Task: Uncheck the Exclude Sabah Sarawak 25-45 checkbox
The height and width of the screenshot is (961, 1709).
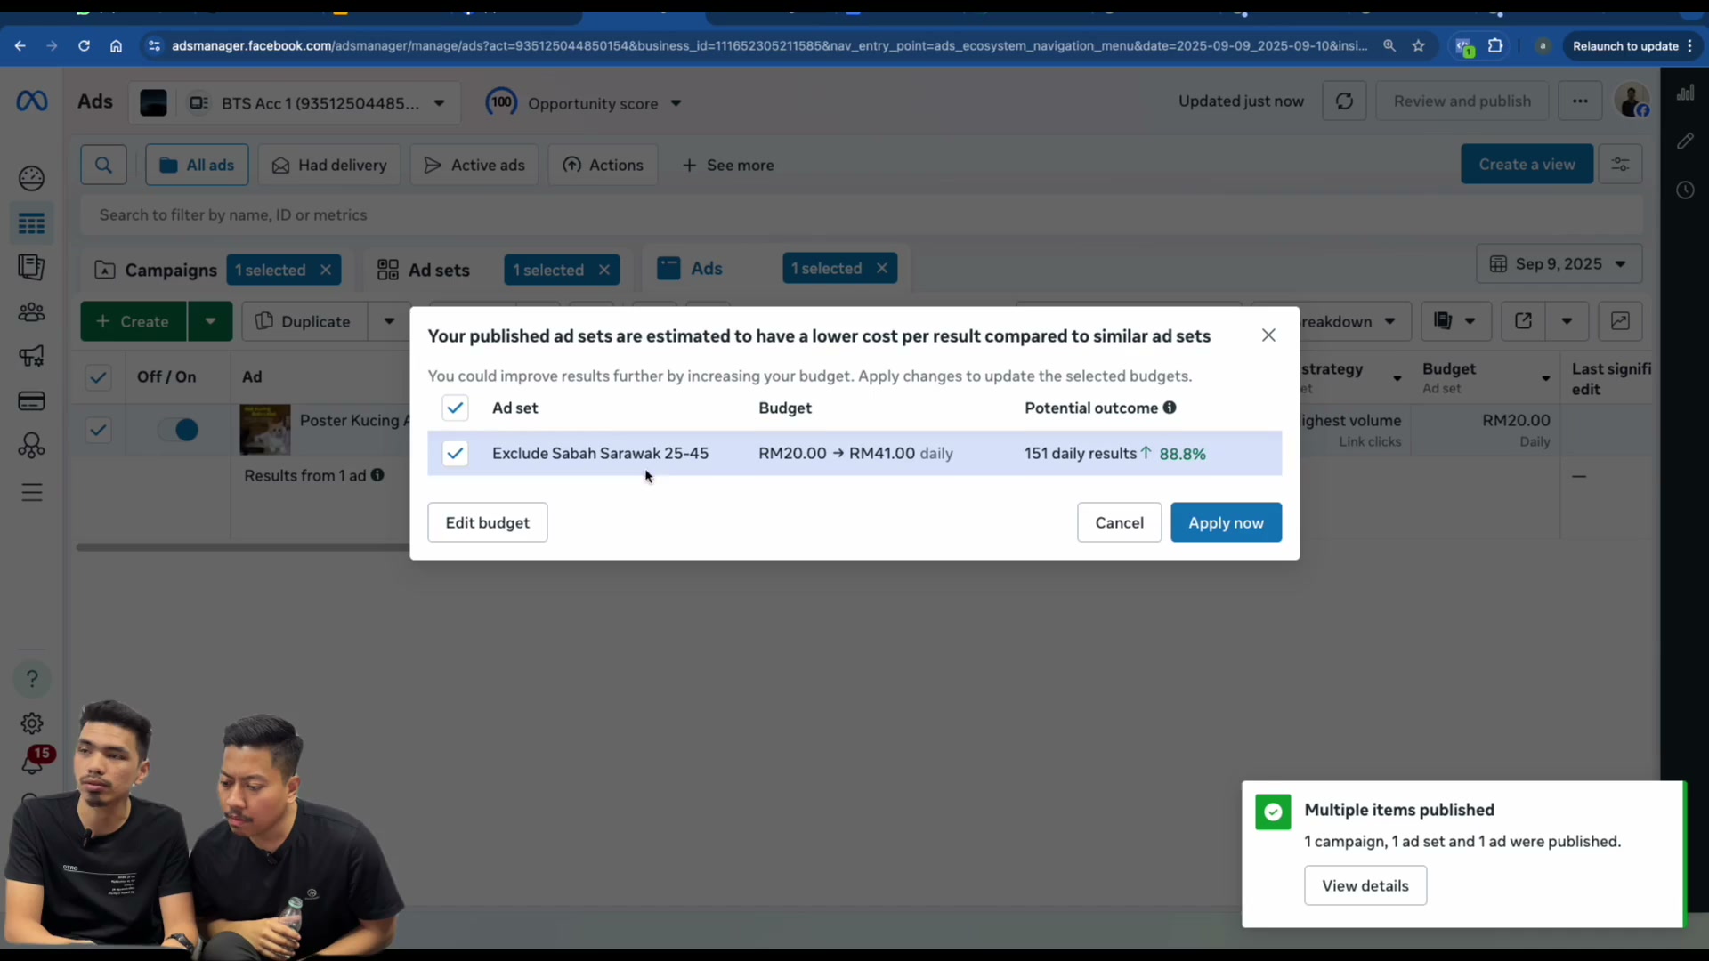Action: (455, 453)
